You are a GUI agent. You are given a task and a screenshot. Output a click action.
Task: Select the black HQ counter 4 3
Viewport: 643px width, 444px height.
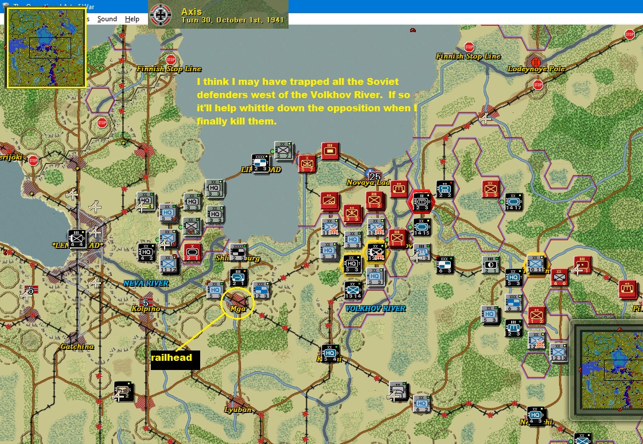[x=536, y=415]
